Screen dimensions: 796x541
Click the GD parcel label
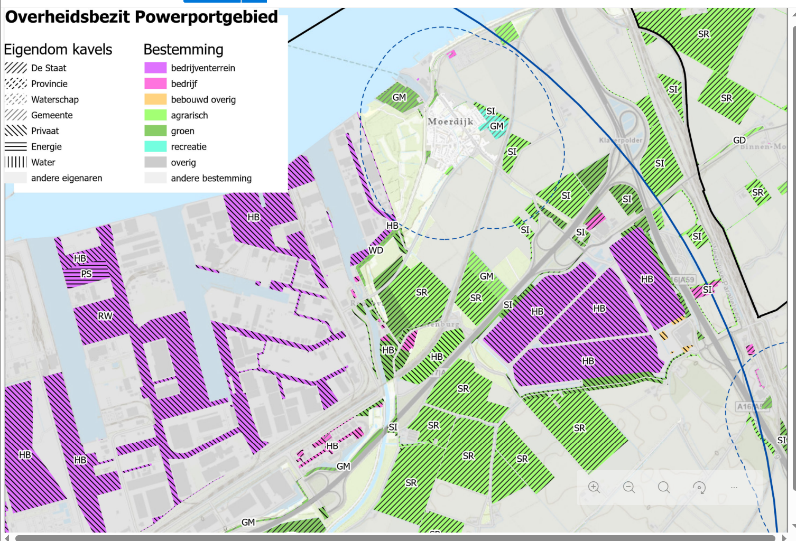[x=739, y=141]
